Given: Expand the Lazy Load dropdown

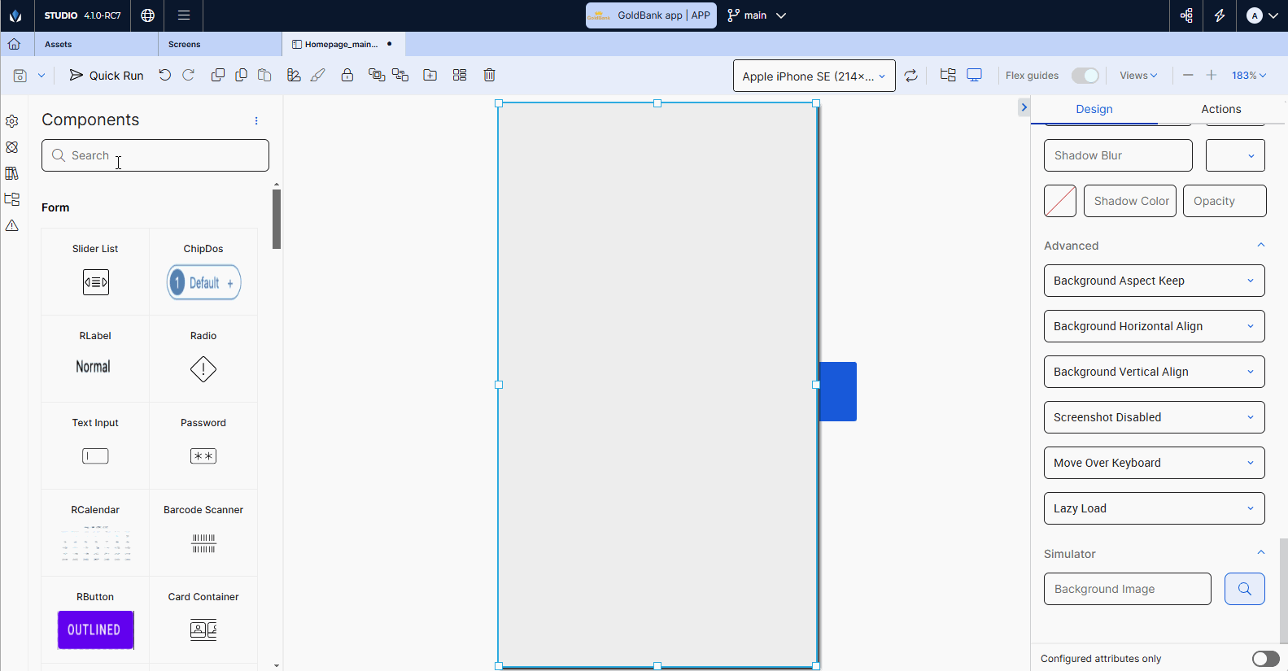Looking at the screenshot, I should point(1154,508).
